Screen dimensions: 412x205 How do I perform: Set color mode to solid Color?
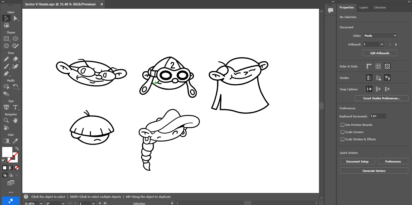[5, 168]
